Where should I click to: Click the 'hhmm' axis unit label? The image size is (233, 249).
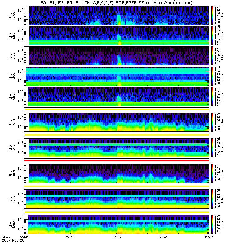pyautogui.click(x=7, y=237)
